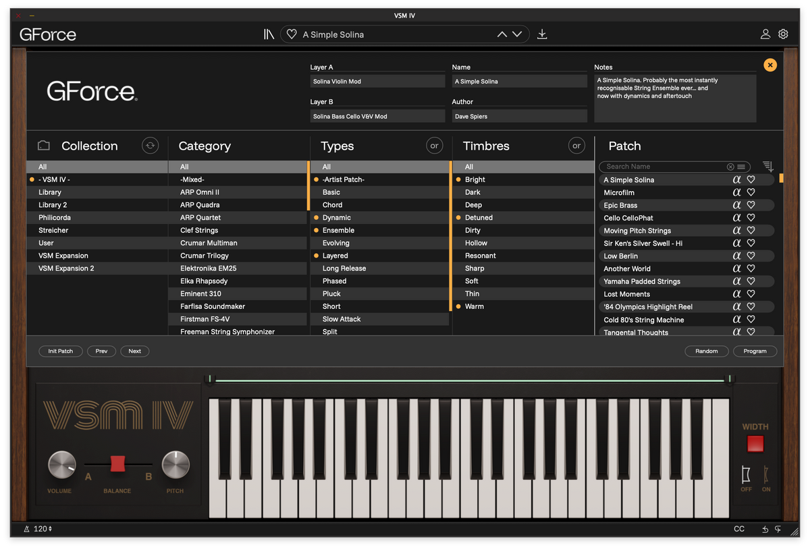Click the Notes text box
The width and height of the screenshot is (810, 549).
pos(675,98)
